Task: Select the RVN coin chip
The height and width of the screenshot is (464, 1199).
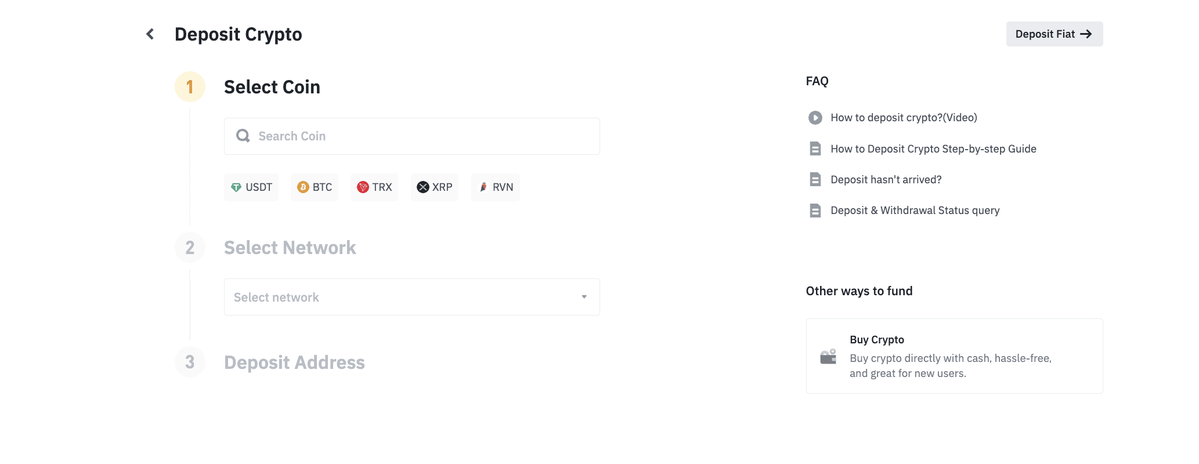Action: (496, 187)
